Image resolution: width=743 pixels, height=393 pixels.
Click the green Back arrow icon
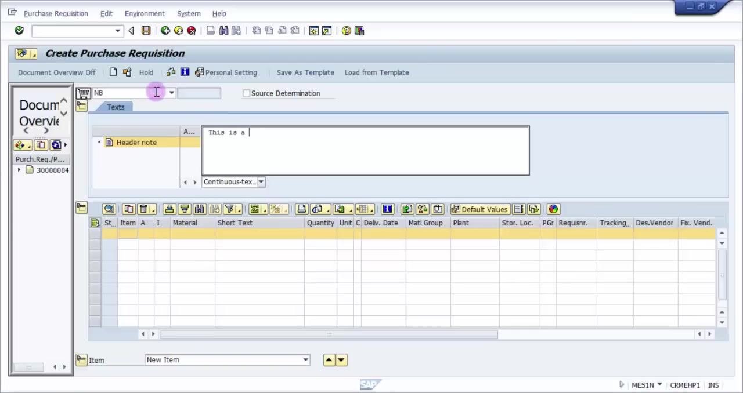pyautogui.click(x=165, y=31)
